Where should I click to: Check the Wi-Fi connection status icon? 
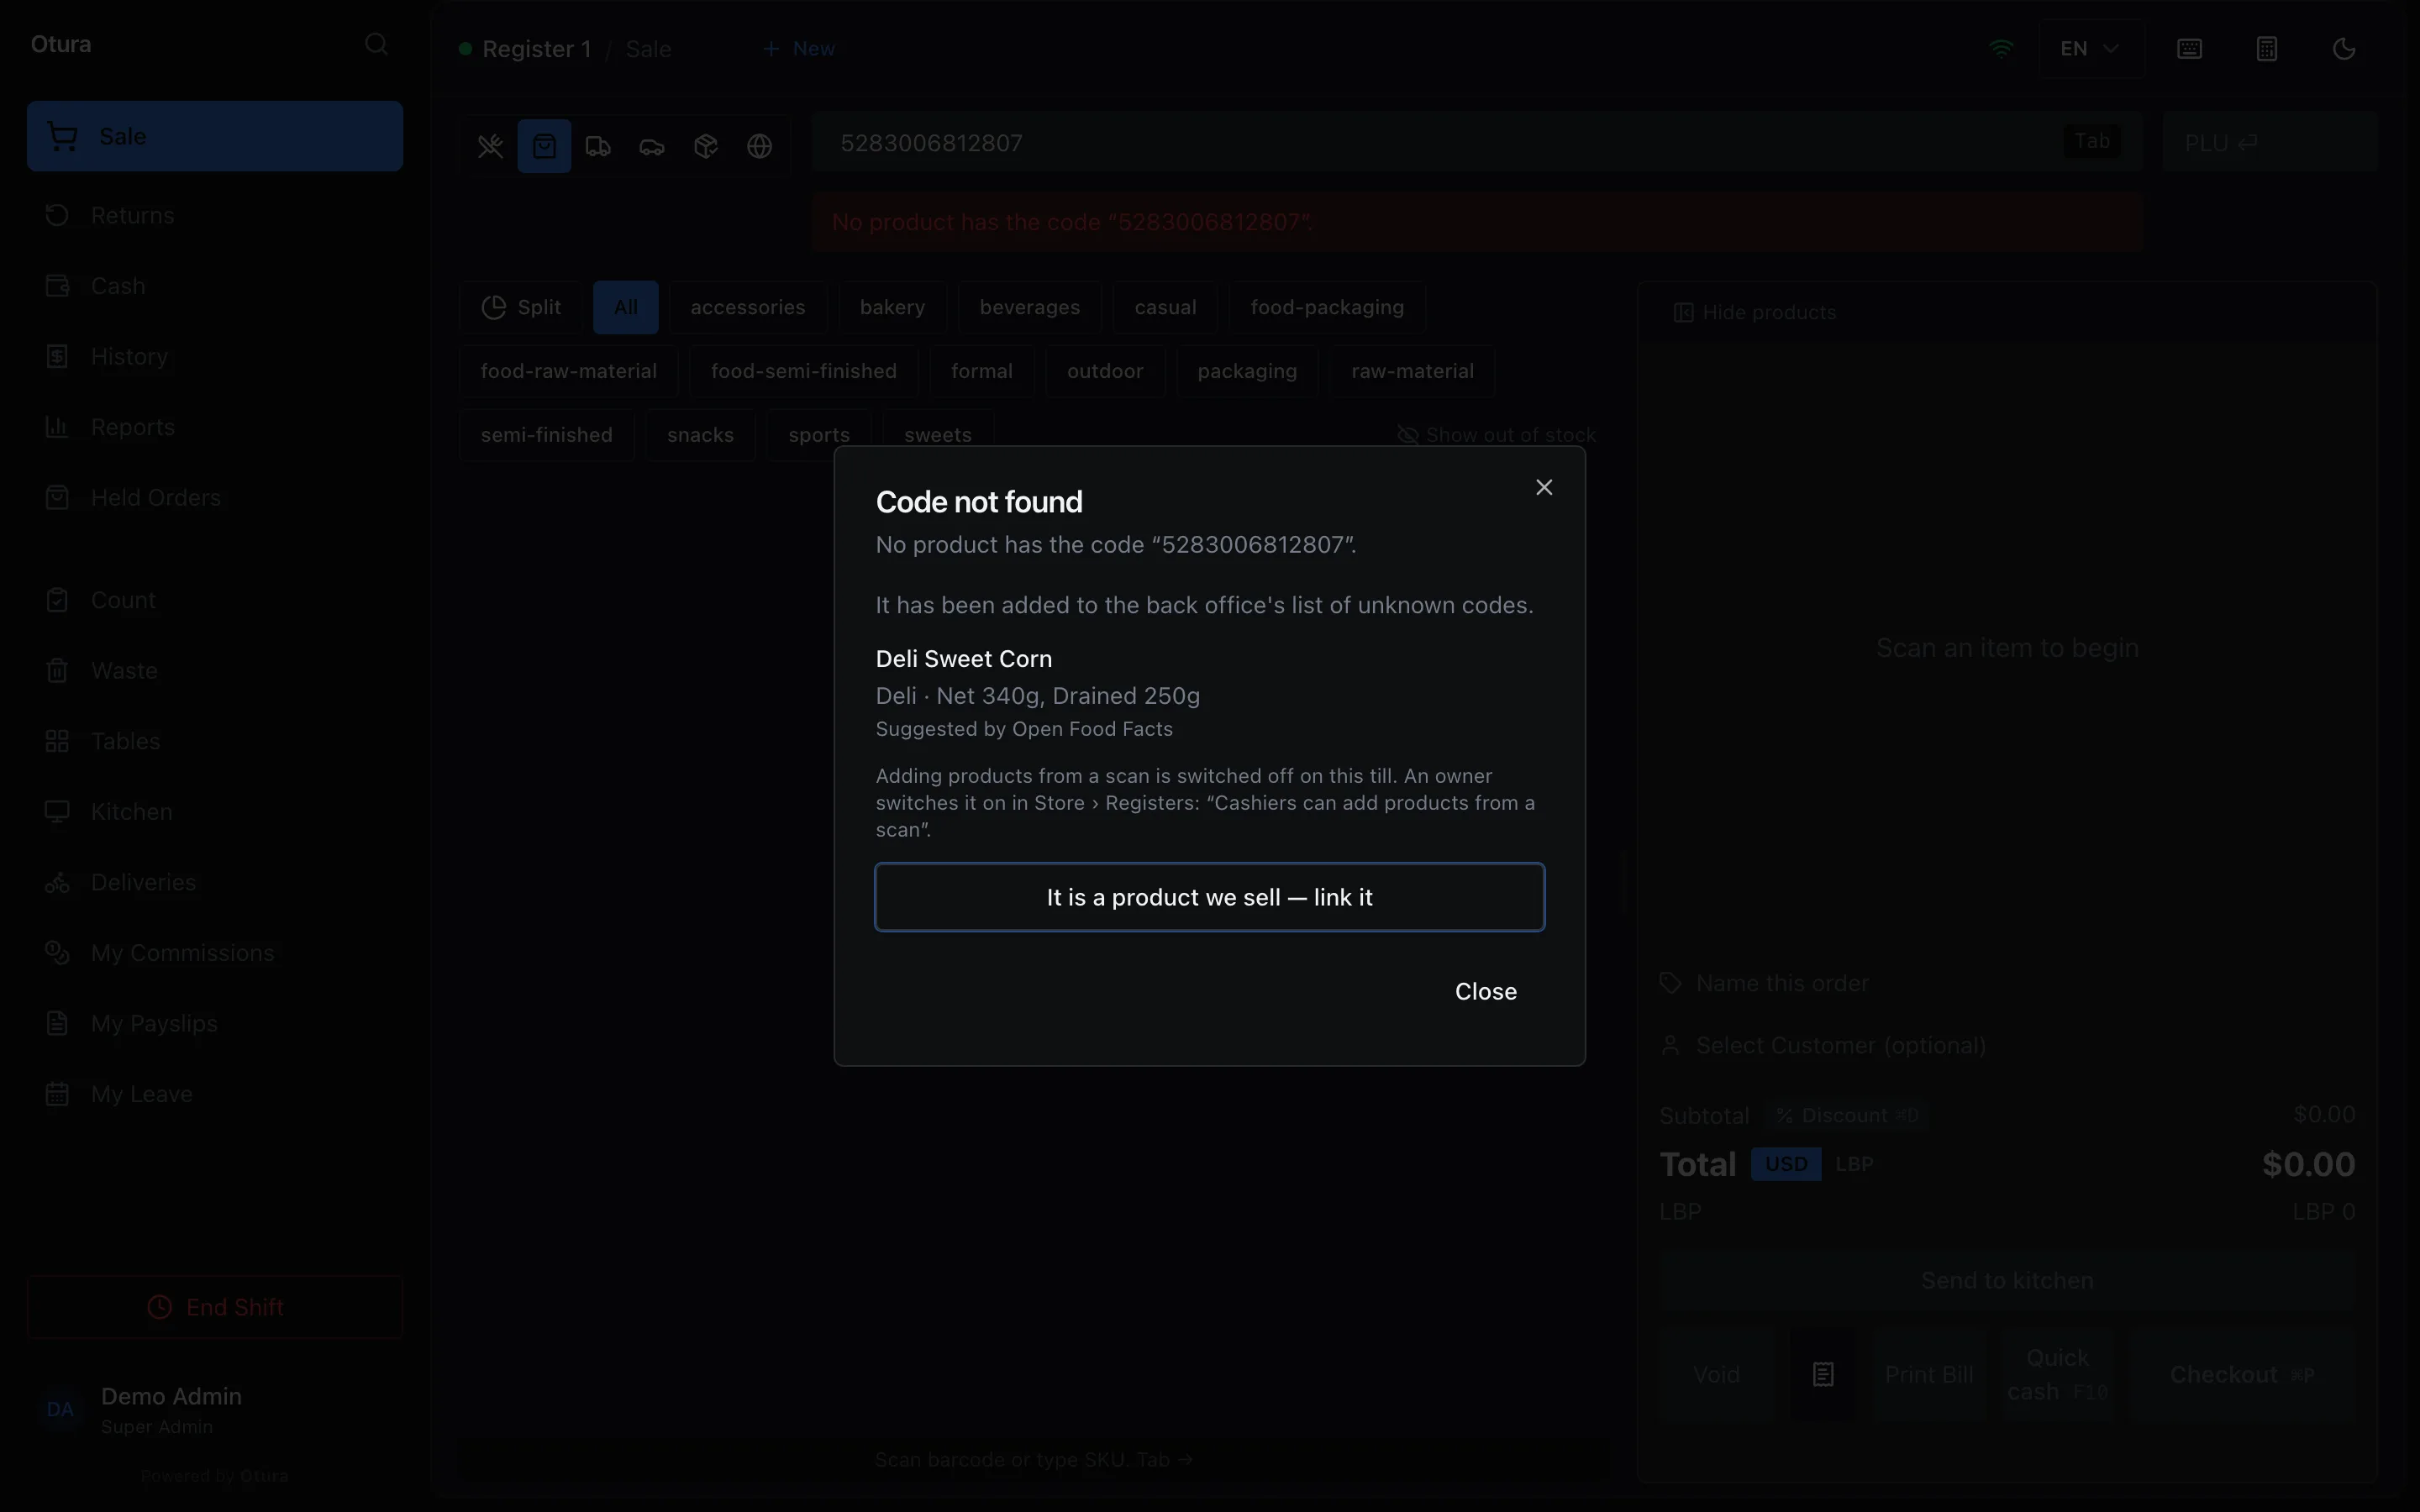(2001, 48)
